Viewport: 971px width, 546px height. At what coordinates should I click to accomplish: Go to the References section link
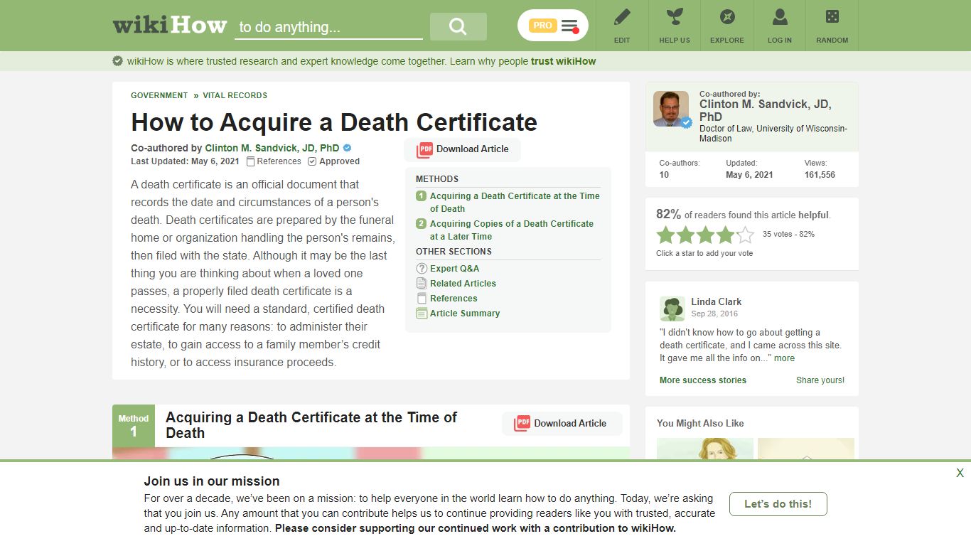pos(454,299)
